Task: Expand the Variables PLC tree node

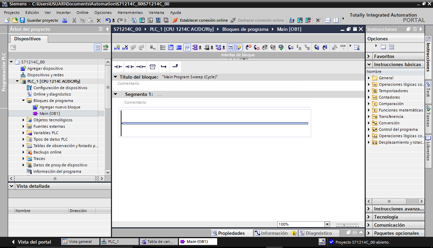Action: pyautogui.click(x=24, y=133)
